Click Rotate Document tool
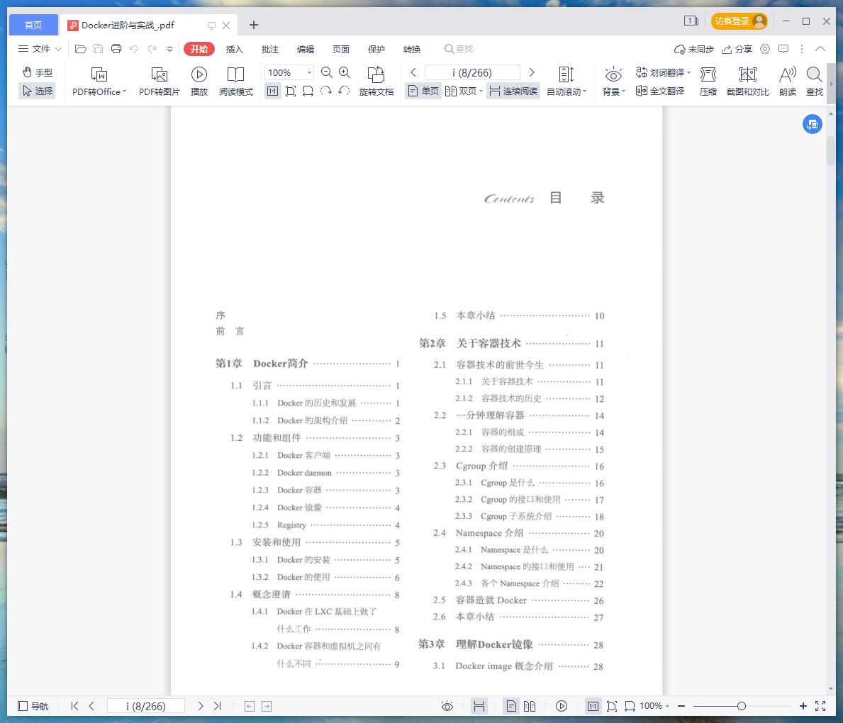This screenshot has height=723, width=843. point(376,82)
